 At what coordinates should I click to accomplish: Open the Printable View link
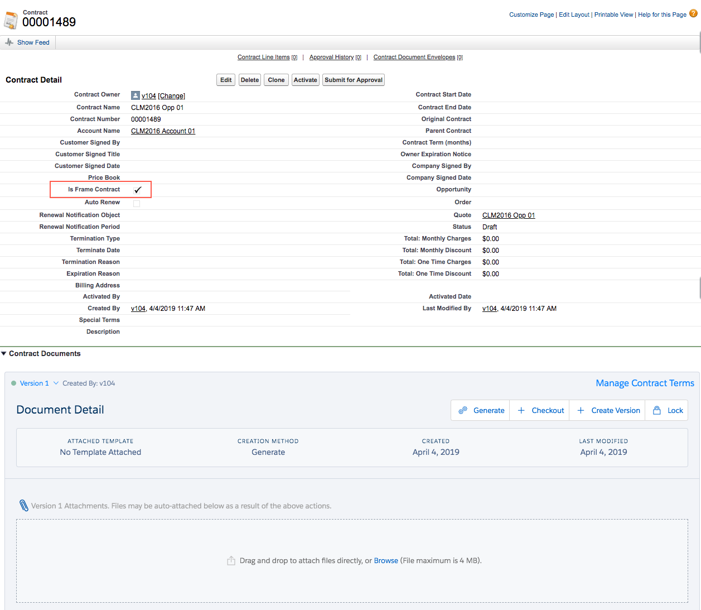pyautogui.click(x=613, y=15)
